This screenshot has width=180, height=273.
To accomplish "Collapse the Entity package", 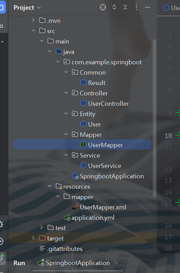I will tap(66, 113).
